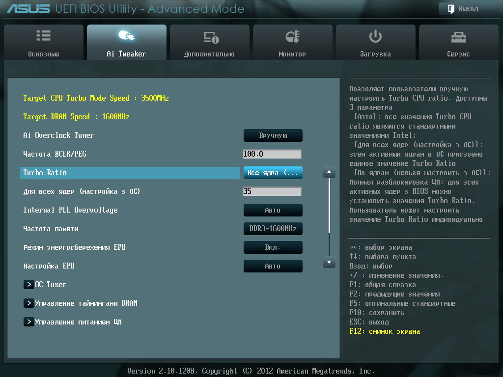Click the ASUS logo
The height and width of the screenshot is (377, 503).
28,9
